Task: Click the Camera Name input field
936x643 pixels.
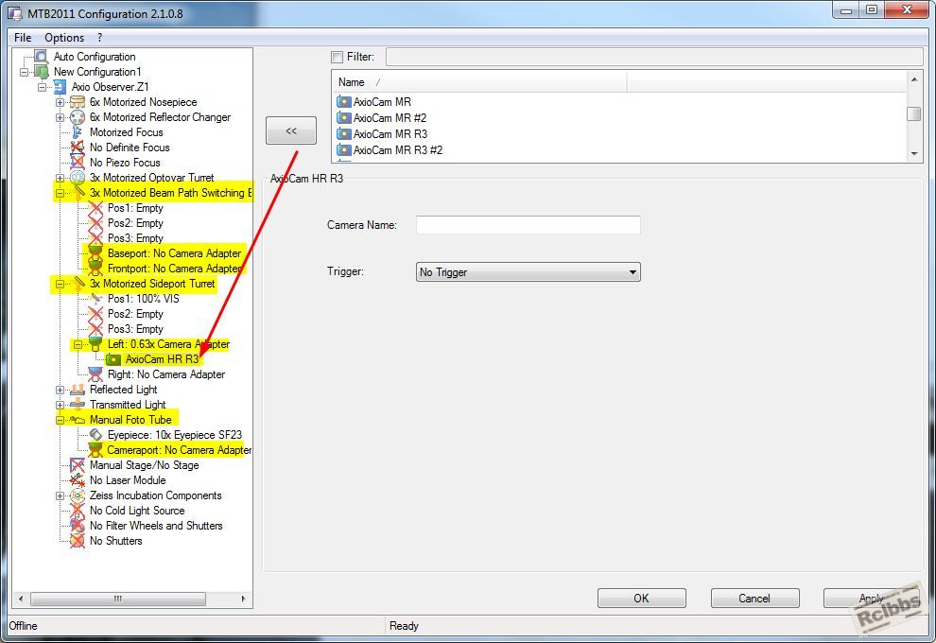Action: click(529, 225)
